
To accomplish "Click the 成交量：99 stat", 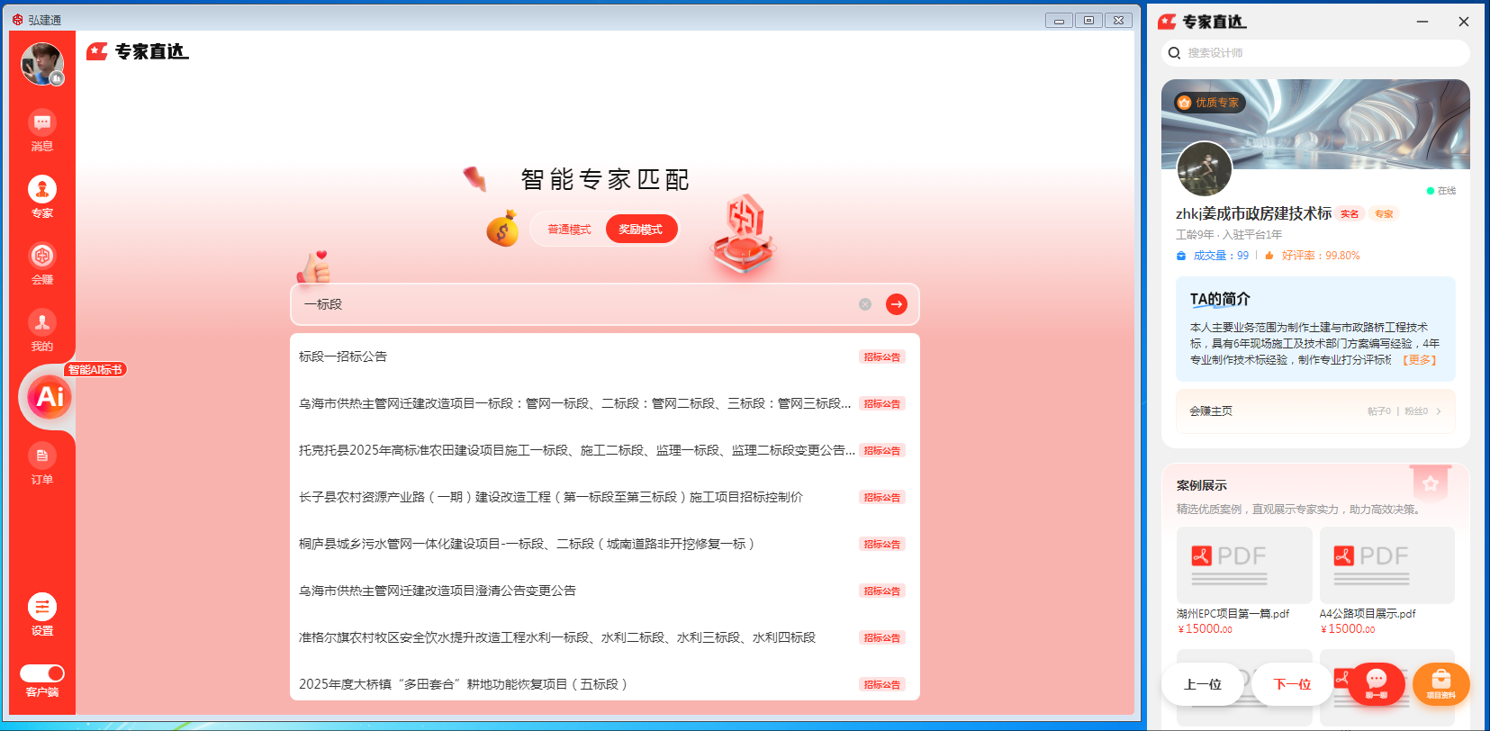I will pos(1213,256).
